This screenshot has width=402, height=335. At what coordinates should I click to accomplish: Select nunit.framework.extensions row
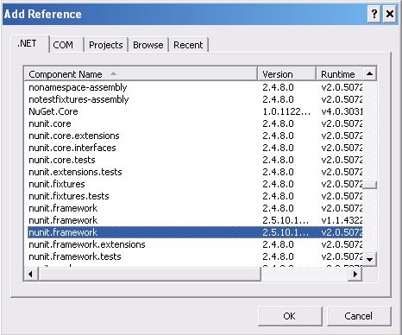195,244
